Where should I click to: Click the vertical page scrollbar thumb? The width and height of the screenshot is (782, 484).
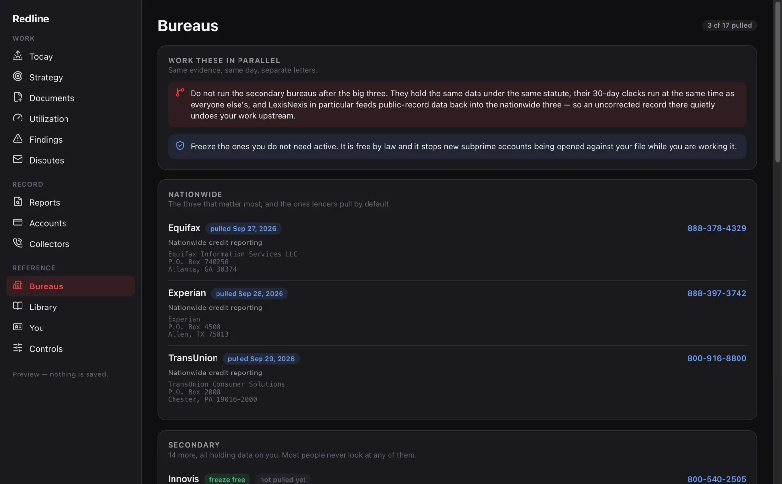click(778, 82)
